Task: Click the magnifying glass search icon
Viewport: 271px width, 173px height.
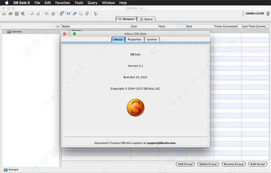Action: point(80,14)
